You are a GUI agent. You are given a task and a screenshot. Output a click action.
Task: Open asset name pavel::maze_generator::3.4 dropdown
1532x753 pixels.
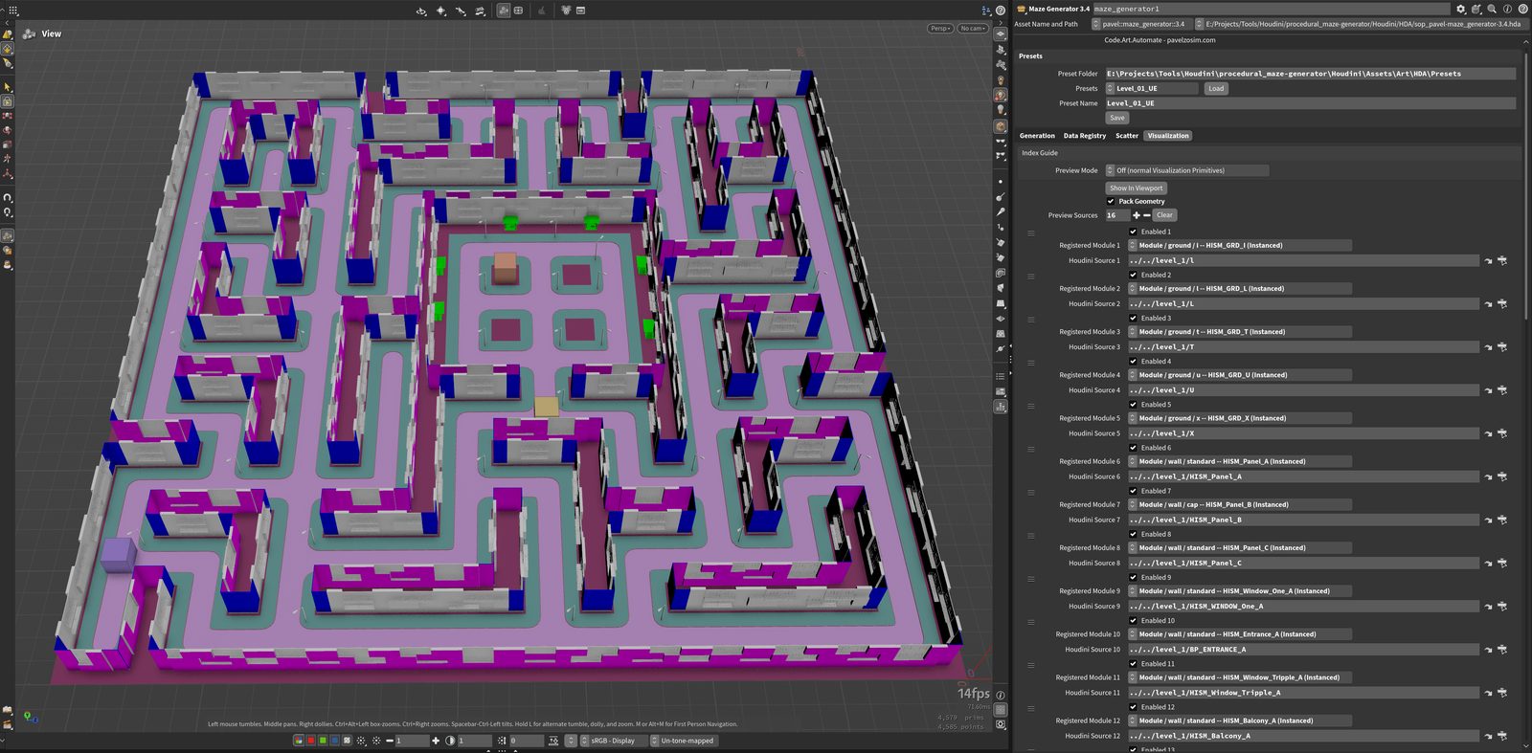1142,24
